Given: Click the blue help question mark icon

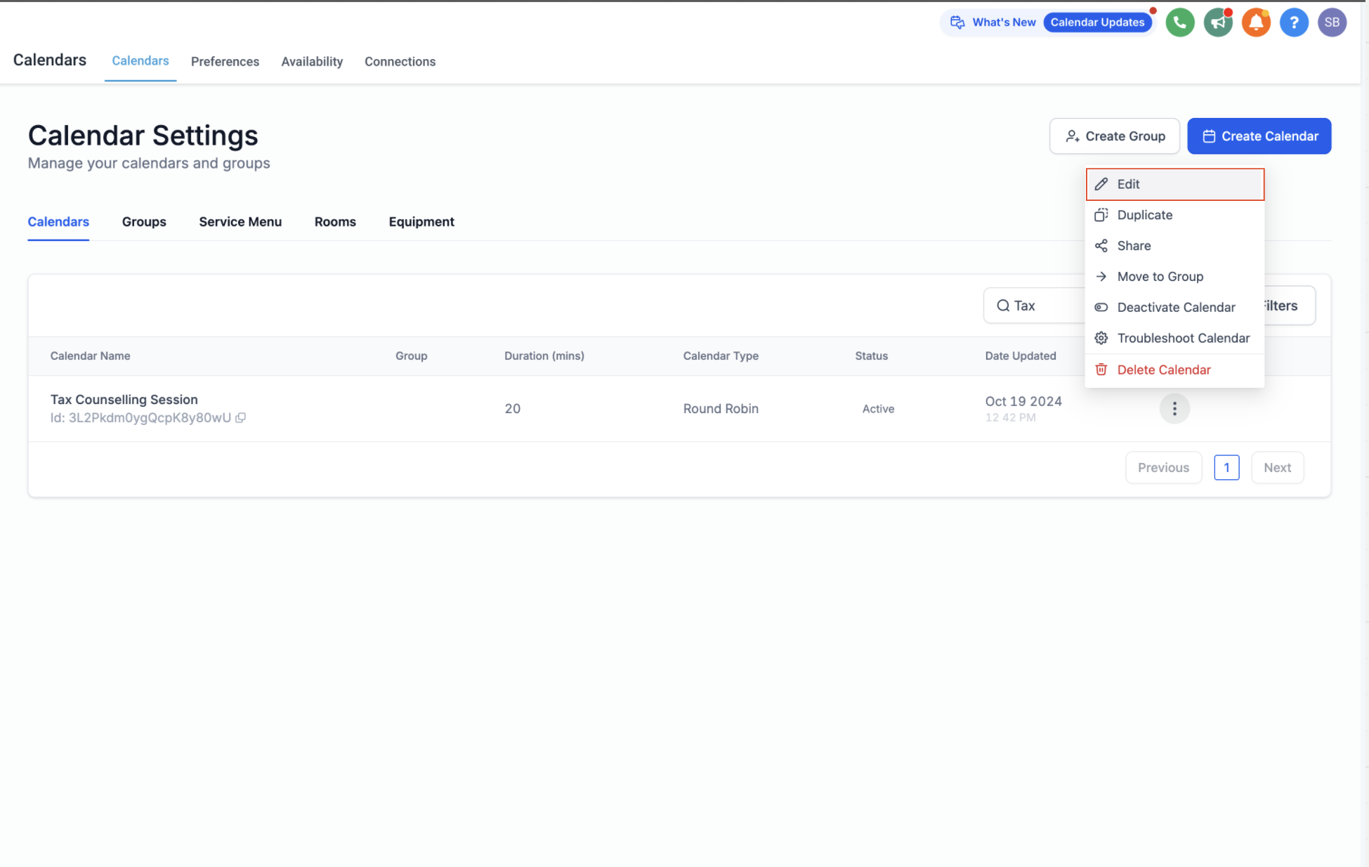Looking at the screenshot, I should 1294,22.
